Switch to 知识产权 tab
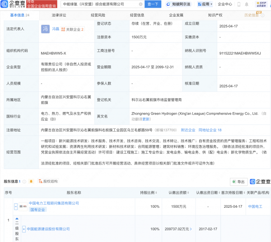271x242 pixels. pos(215,15)
